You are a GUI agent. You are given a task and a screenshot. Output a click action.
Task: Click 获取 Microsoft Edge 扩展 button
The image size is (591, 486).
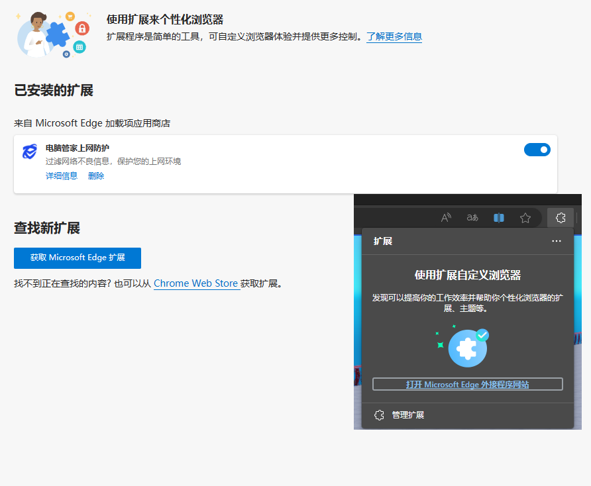[78, 258]
